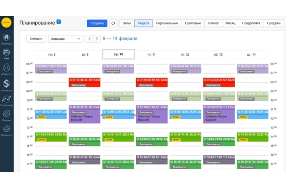Expand the Большой size dropdown
Viewport: 286px width, 188px height.
[x=65, y=39]
